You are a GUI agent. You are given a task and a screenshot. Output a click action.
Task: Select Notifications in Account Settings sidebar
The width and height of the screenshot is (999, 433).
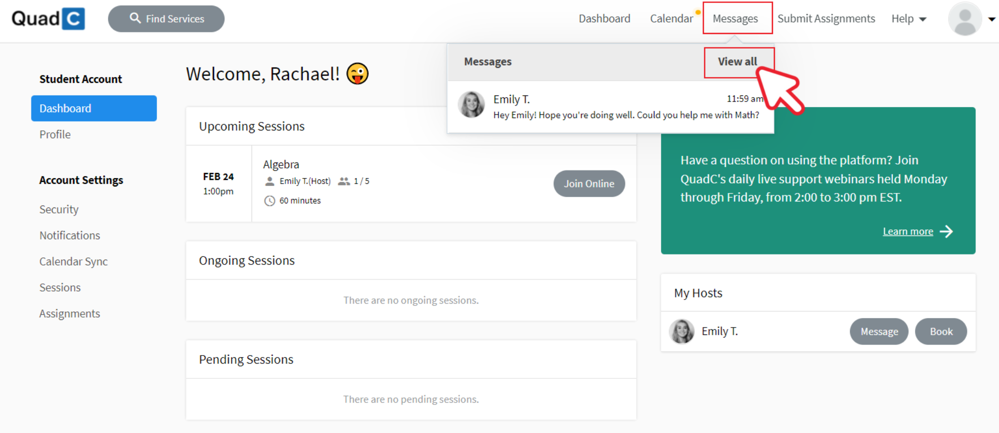click(x=69, y=235)
